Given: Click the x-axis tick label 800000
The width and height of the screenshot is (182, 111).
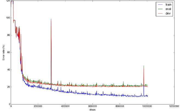Looking at the screenshot, I should [x=120, y=106].
